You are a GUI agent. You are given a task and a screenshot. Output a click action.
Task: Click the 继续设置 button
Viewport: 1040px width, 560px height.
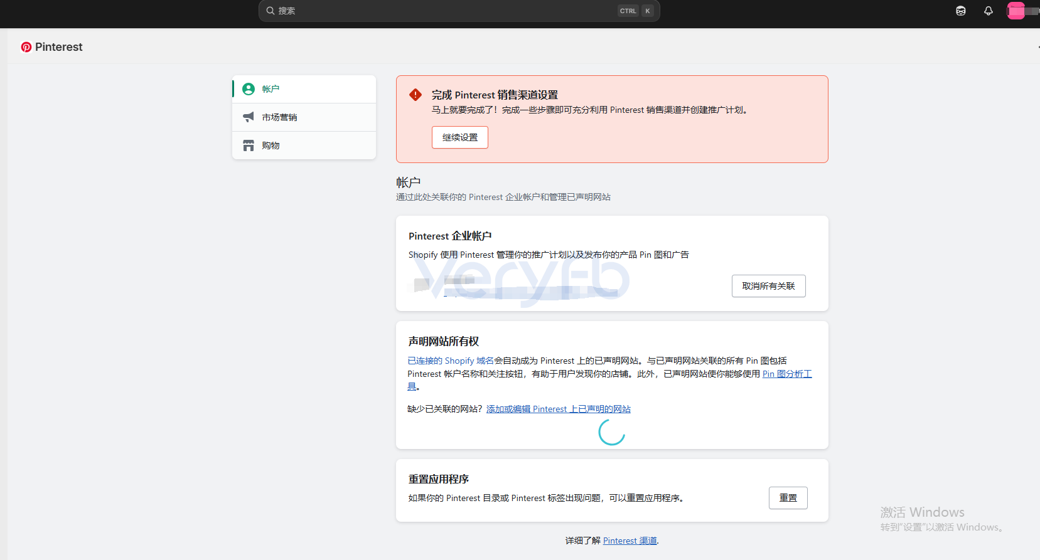coord(460,137)
